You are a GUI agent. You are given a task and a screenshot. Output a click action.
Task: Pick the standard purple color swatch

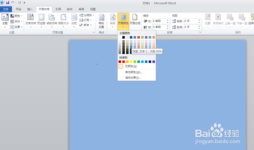click(154, 62)
